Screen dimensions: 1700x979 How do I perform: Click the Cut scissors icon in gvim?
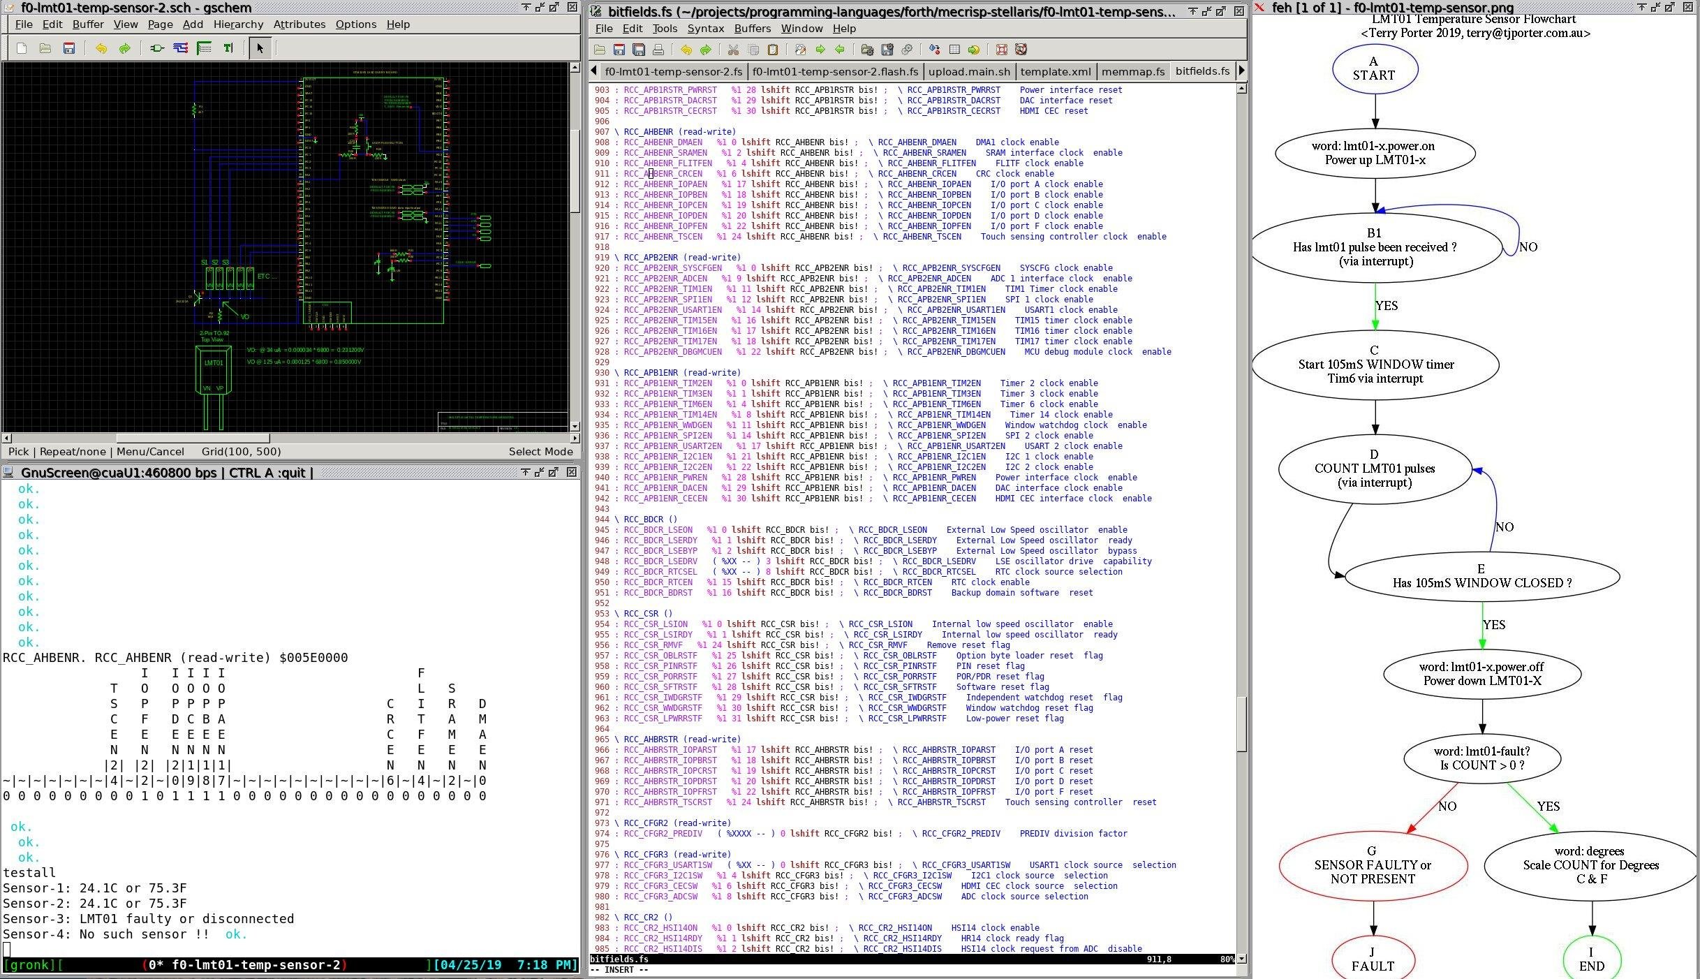click(733, 50)
